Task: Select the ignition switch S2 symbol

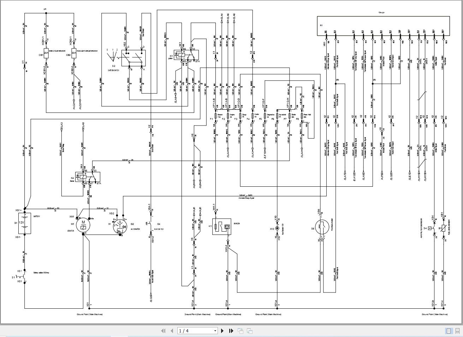Action: [132, 58]
